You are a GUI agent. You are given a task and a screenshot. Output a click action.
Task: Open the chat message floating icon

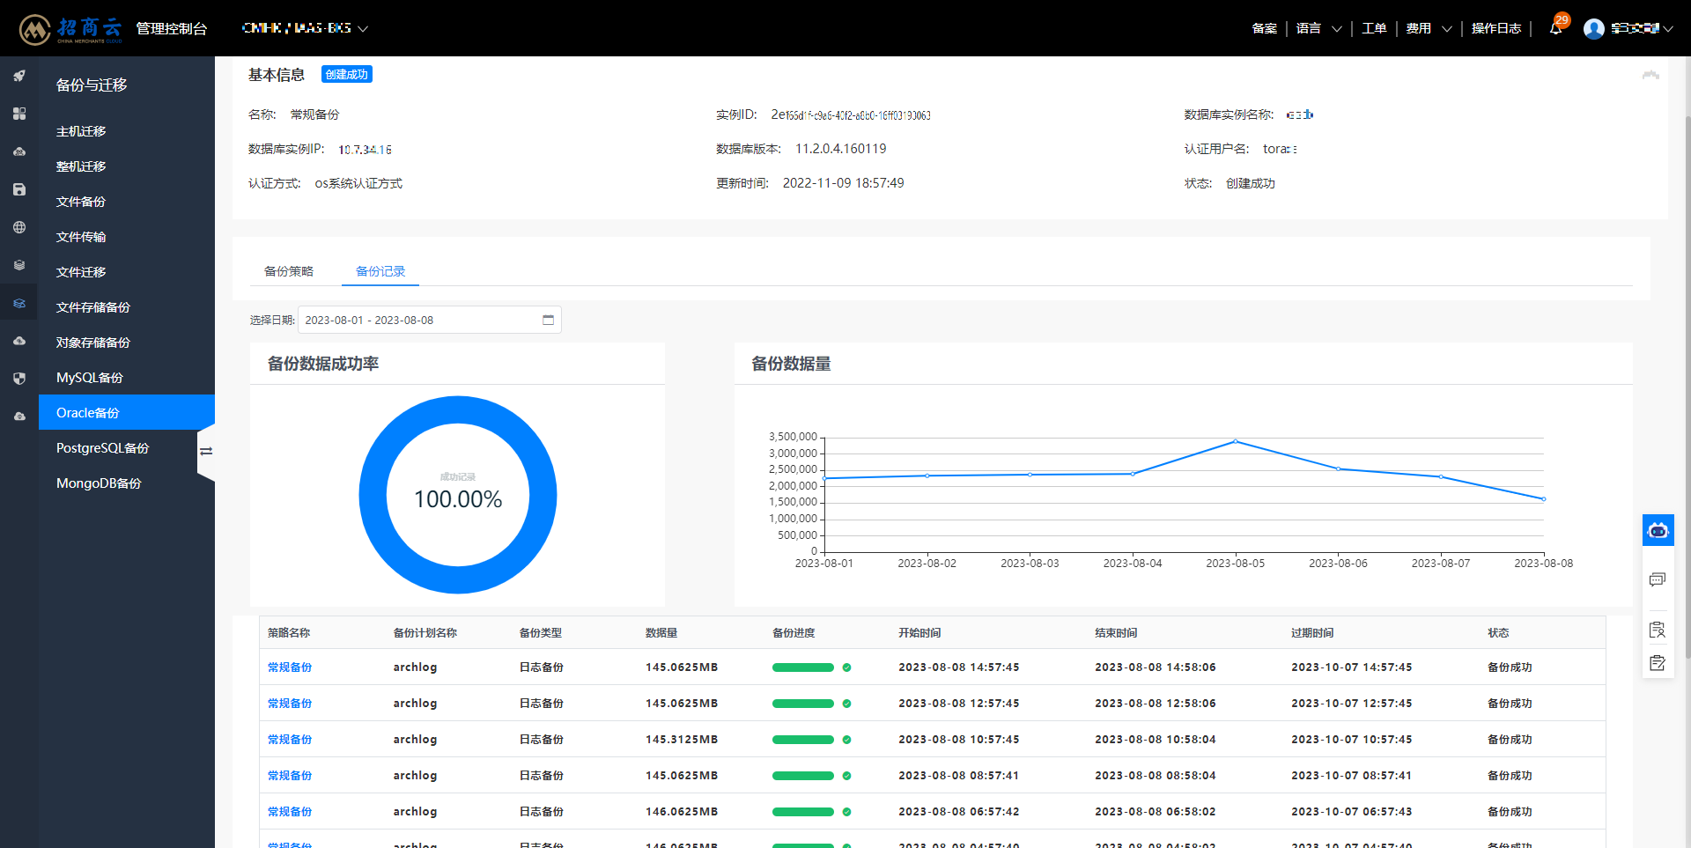point(1658,579)
